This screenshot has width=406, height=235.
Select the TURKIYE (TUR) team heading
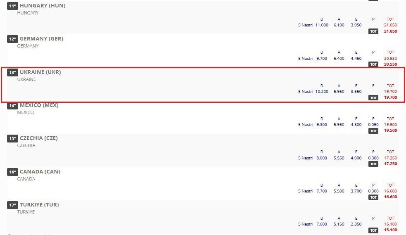[39, 205]
